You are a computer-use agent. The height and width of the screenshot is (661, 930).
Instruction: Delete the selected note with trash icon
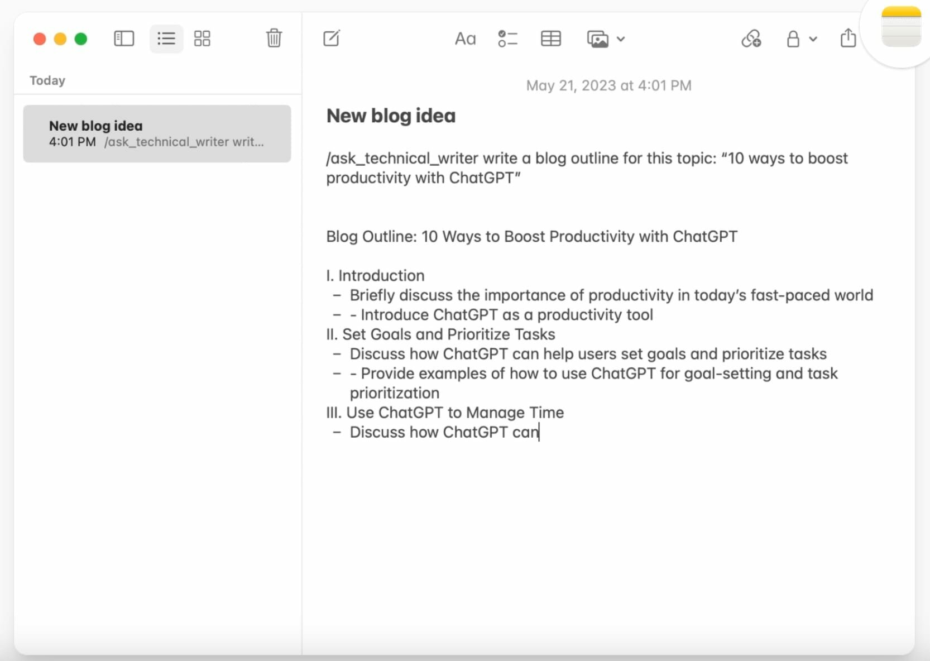[x=274, y=39]
